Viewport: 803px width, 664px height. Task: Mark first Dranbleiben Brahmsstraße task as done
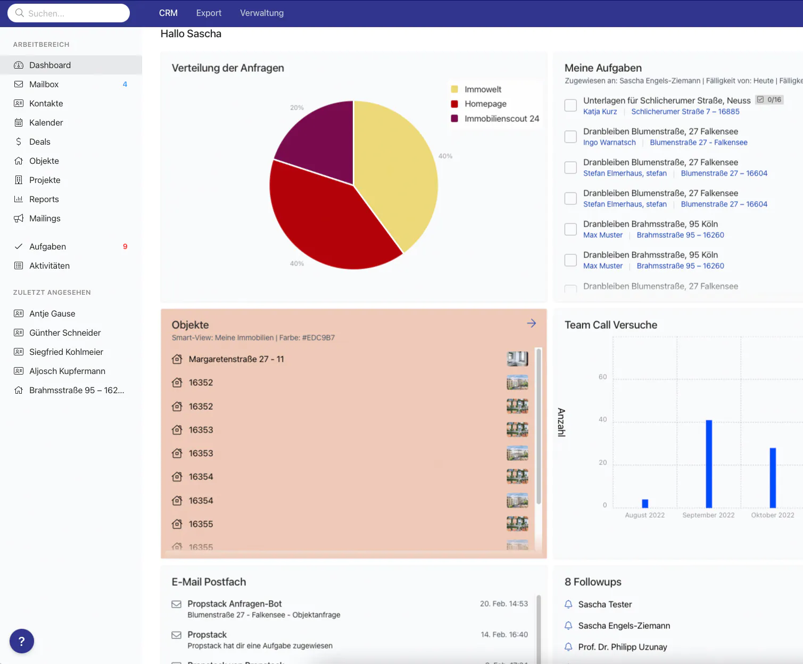click(570, 229)
